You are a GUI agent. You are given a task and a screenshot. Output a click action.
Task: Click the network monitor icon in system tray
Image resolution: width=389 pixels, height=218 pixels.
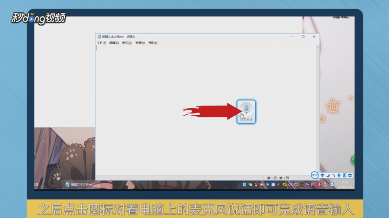(x=296, y=184)
